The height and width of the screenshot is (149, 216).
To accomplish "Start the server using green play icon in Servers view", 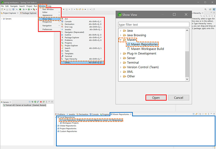I will tap(35, 102).
